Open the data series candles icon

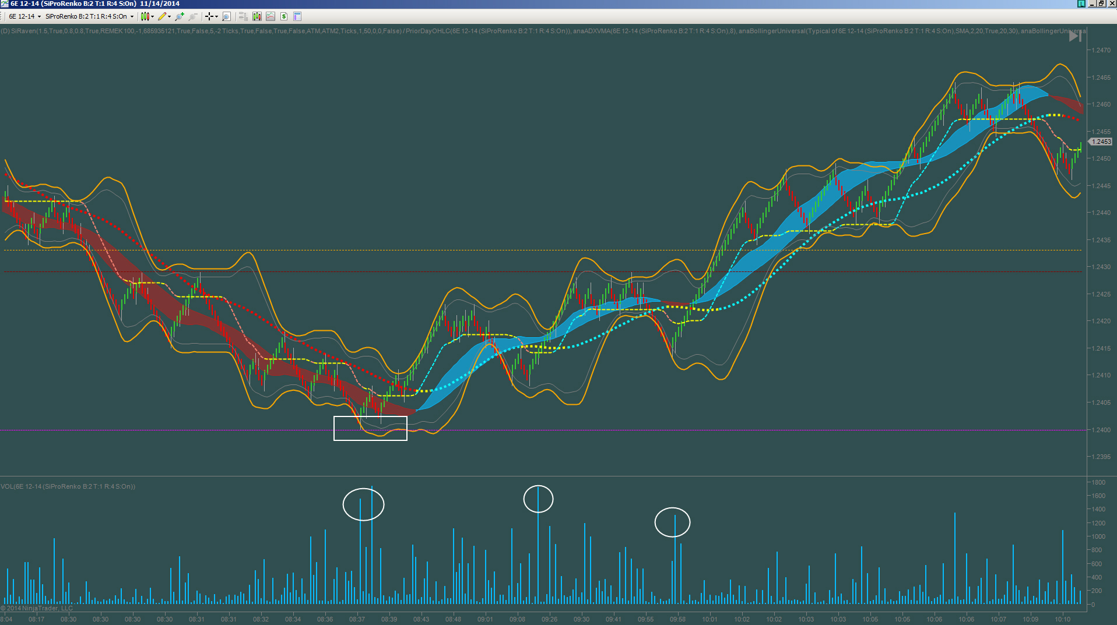257,16
